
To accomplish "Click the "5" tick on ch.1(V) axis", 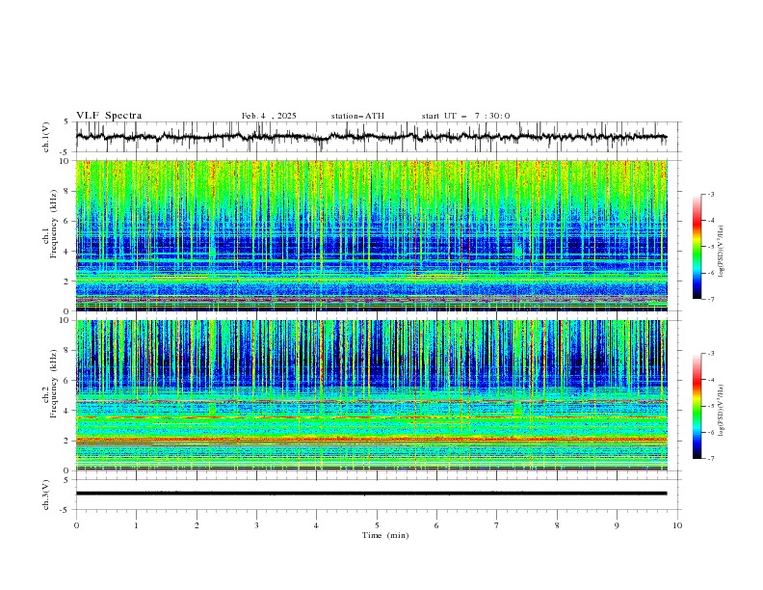I will [x=67, y=121].
